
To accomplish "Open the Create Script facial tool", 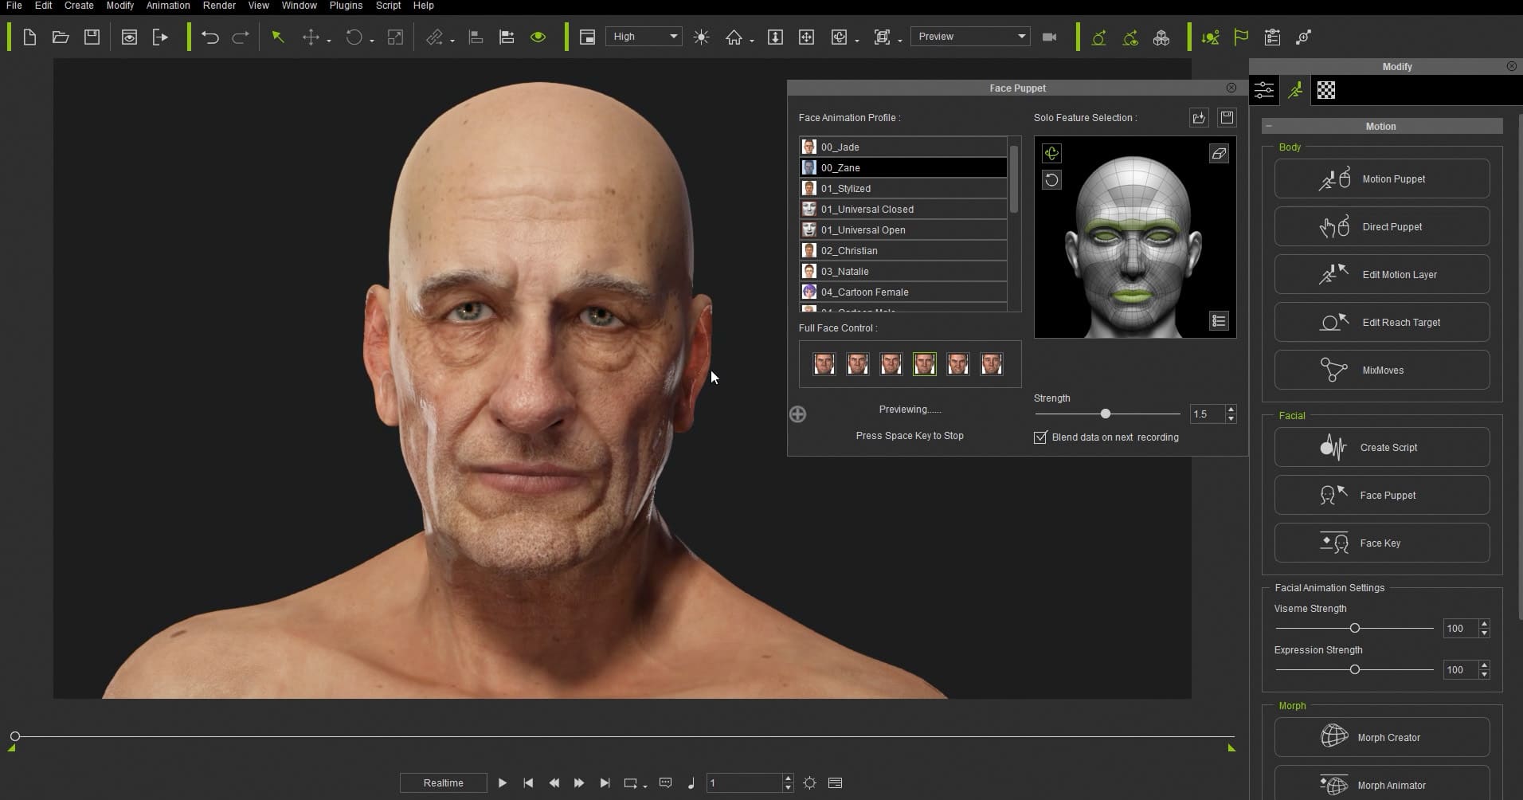I will click(1380, 447).
